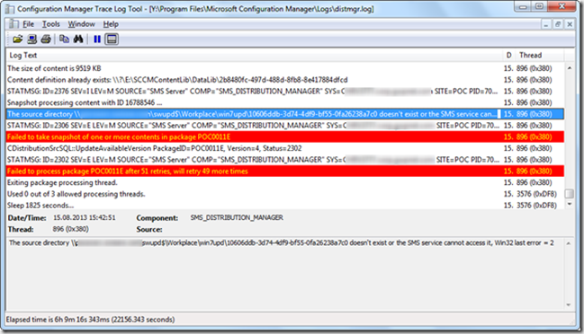Pause log updating with the Pause icon
The image size is (584, 334).
coord(97,39)
